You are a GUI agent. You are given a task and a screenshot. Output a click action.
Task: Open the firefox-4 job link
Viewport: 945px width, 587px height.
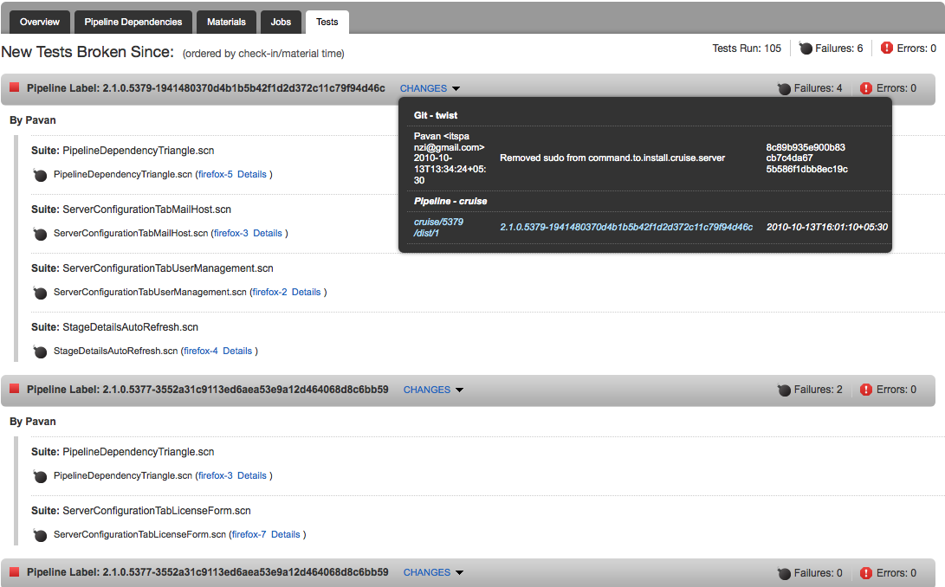point(200,352)
